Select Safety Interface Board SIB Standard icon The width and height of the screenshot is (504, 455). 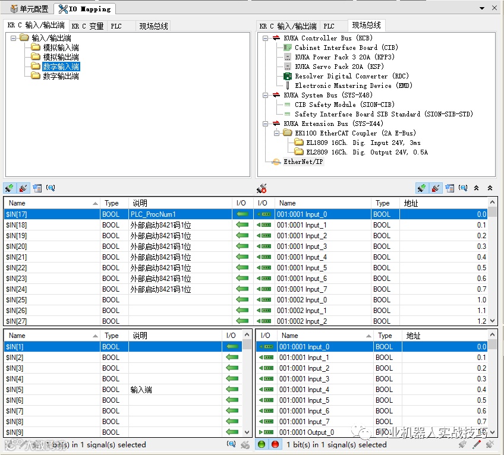(288, 114)
